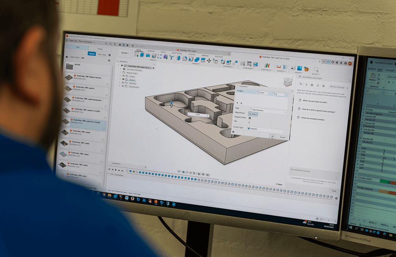396x257 pixels.
Task: Expand the Document Settings node
Action: click(x=120, y=69)
